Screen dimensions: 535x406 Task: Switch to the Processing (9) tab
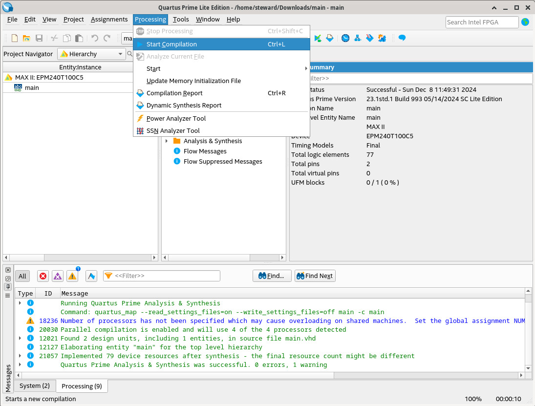82,386
